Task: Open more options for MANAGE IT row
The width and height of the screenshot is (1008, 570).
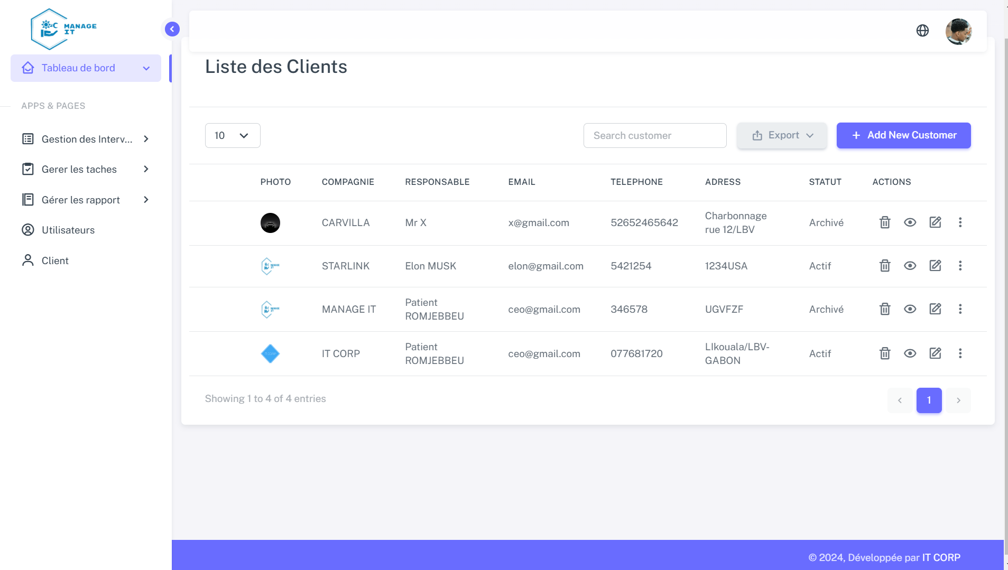Action: 960,309
